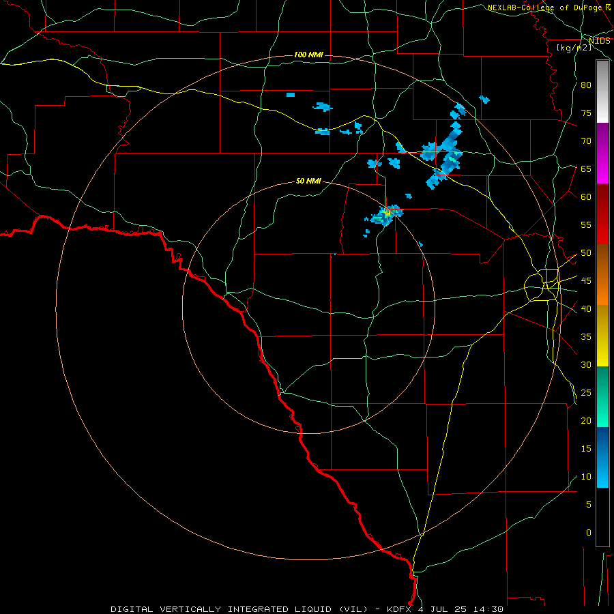This screenshot has width=614, height=614.
Task: Pick the yellow segment of color bar
Action: (602, 336)
